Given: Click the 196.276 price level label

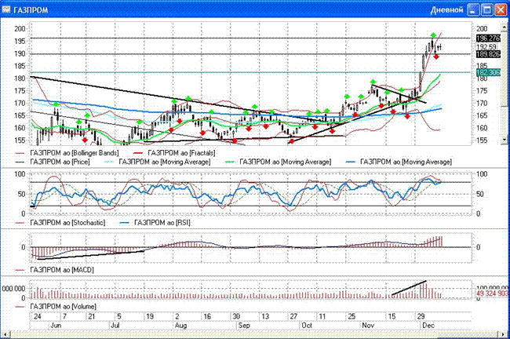Looking at the screenshot, I should pos(488,38).
